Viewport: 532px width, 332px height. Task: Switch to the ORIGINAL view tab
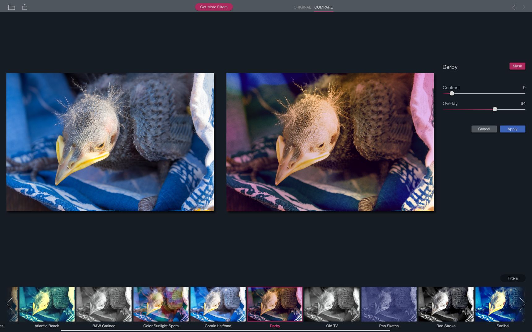[x=302, y=7]
